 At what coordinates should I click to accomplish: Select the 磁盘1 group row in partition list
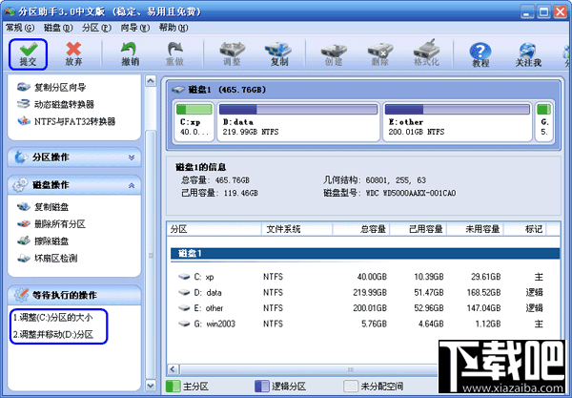pyautogui.click(x=365, y=254)
